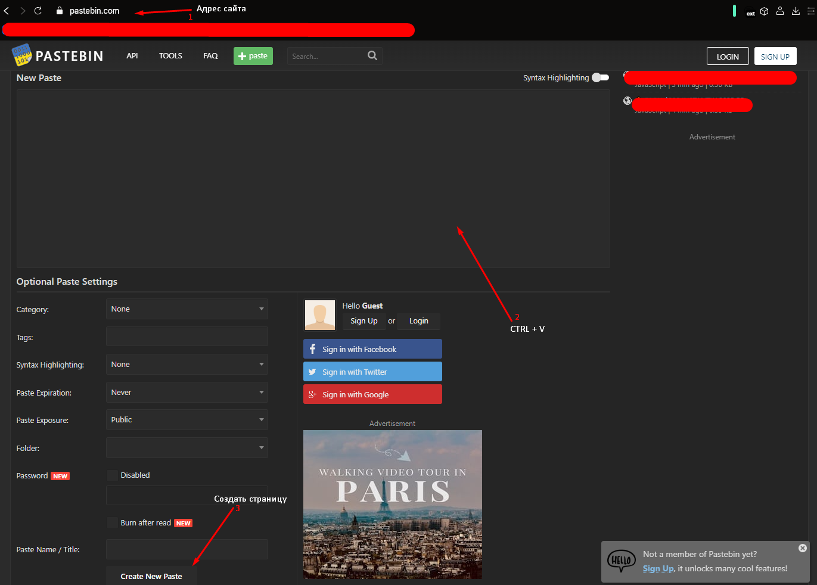Click the pastebin.com address bar text

point(94,11)
